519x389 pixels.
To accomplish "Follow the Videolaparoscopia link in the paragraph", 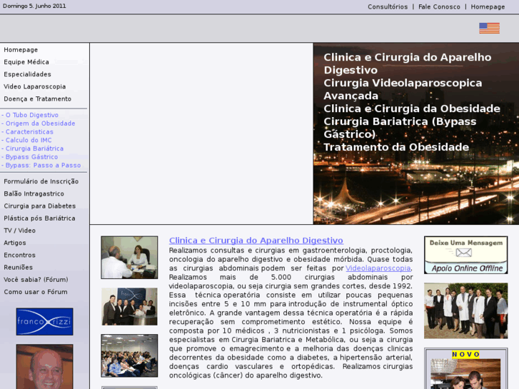I will [x=378, y=268].
